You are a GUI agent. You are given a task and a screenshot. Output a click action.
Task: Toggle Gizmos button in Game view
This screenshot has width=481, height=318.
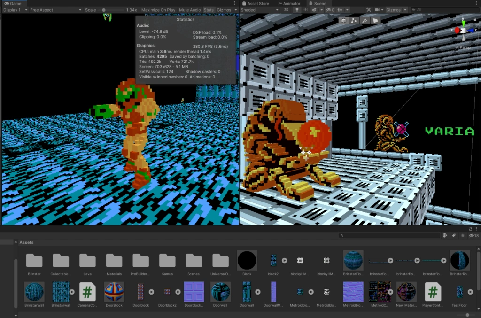click(224, 10)
